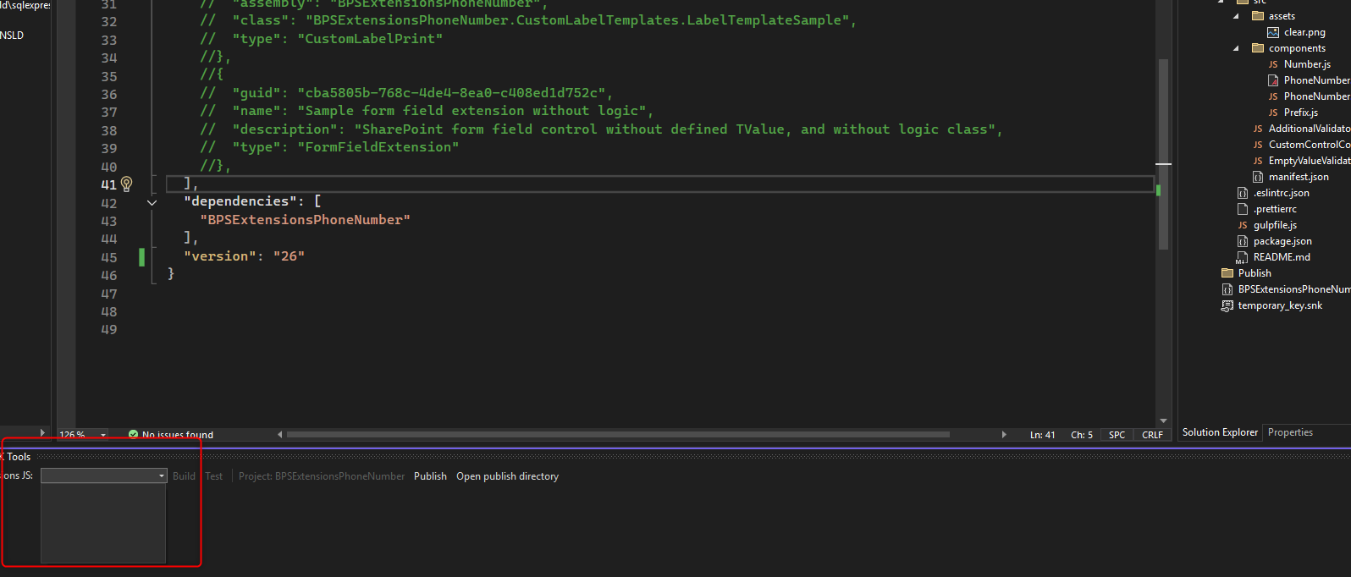
Task: Click the horizontal scrollbar of the editor
Action: [618, 435]
